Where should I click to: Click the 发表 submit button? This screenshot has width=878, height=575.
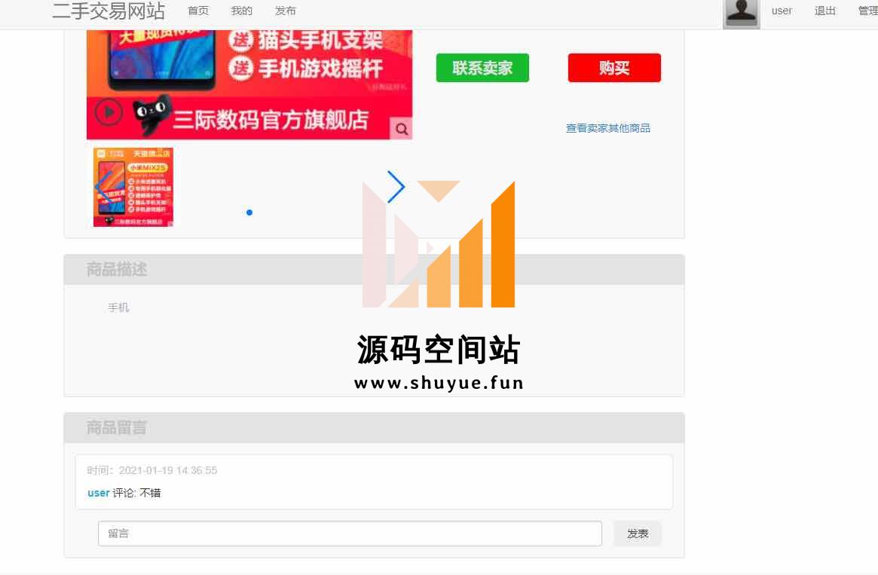638,534
